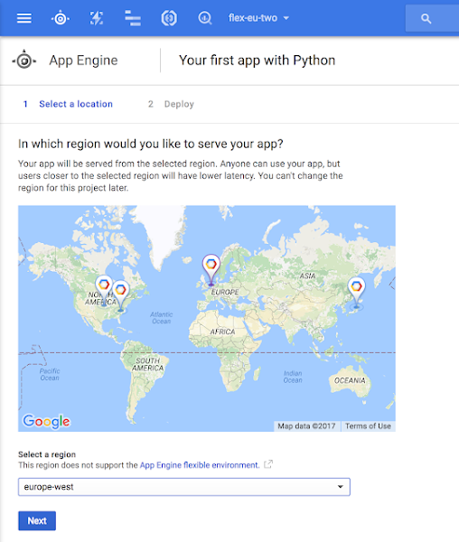The height and width of the screenshot is (542, 459).
Task: Open the flex-eu-two project selector
Action: click(258, 18)
